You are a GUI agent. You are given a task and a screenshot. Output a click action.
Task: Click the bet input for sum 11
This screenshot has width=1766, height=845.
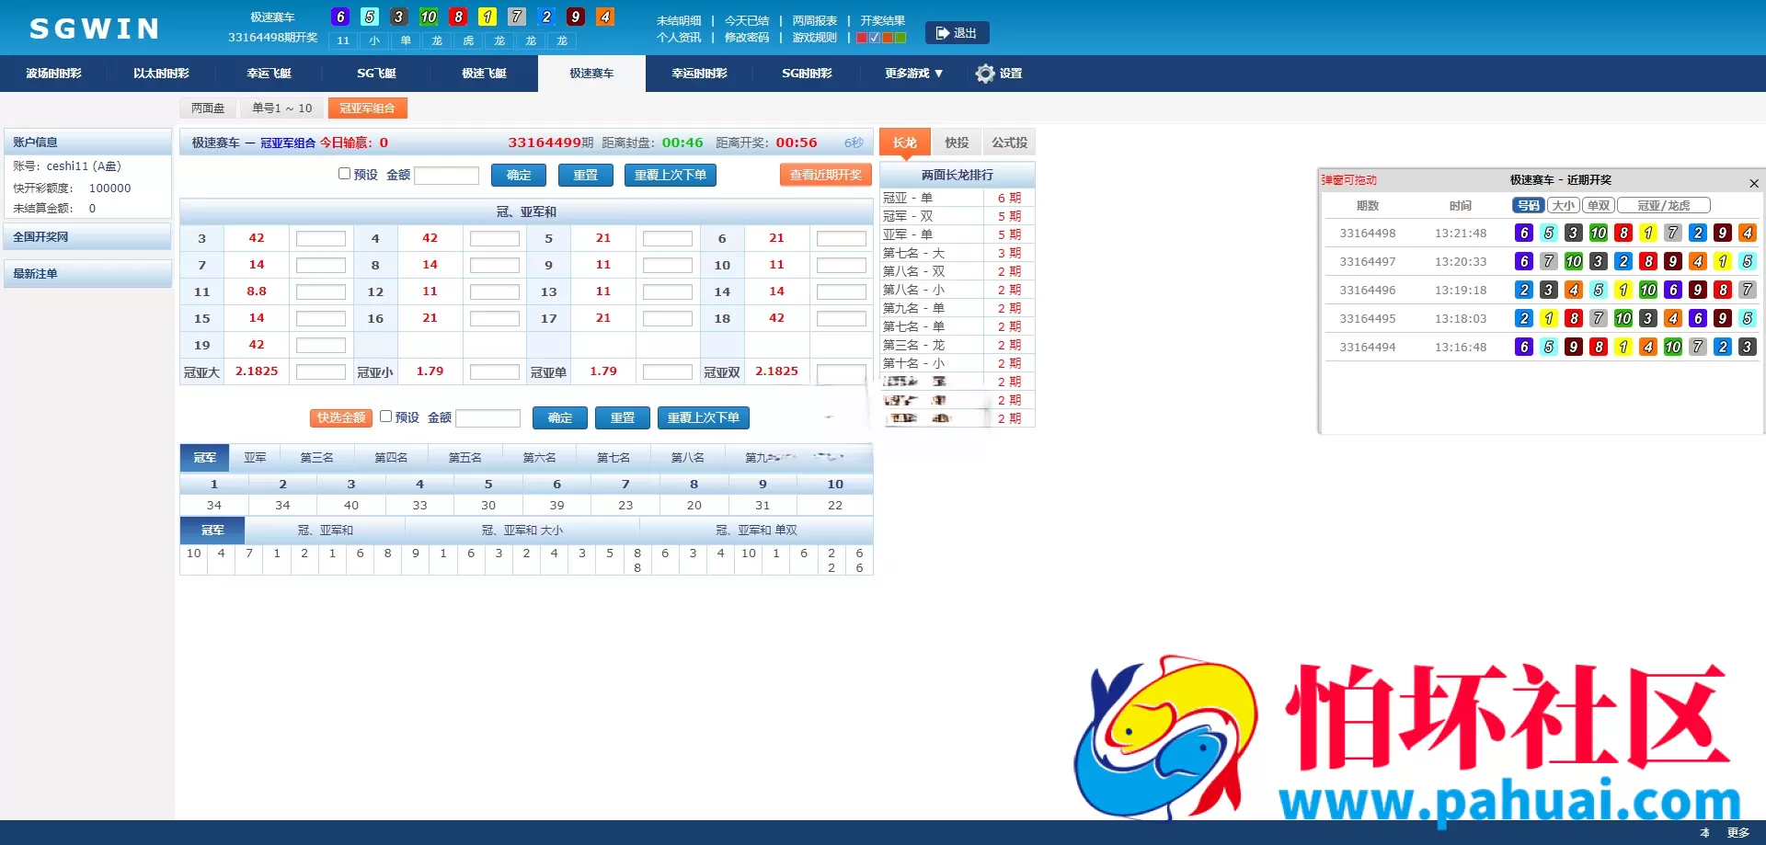pyautogui.click(x=321, y=291)
